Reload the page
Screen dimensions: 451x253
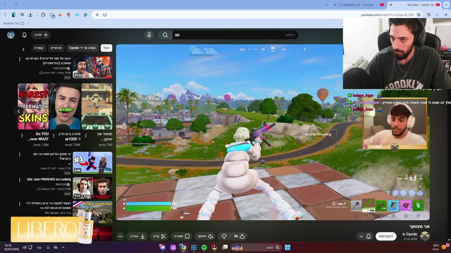coord(429,15)
